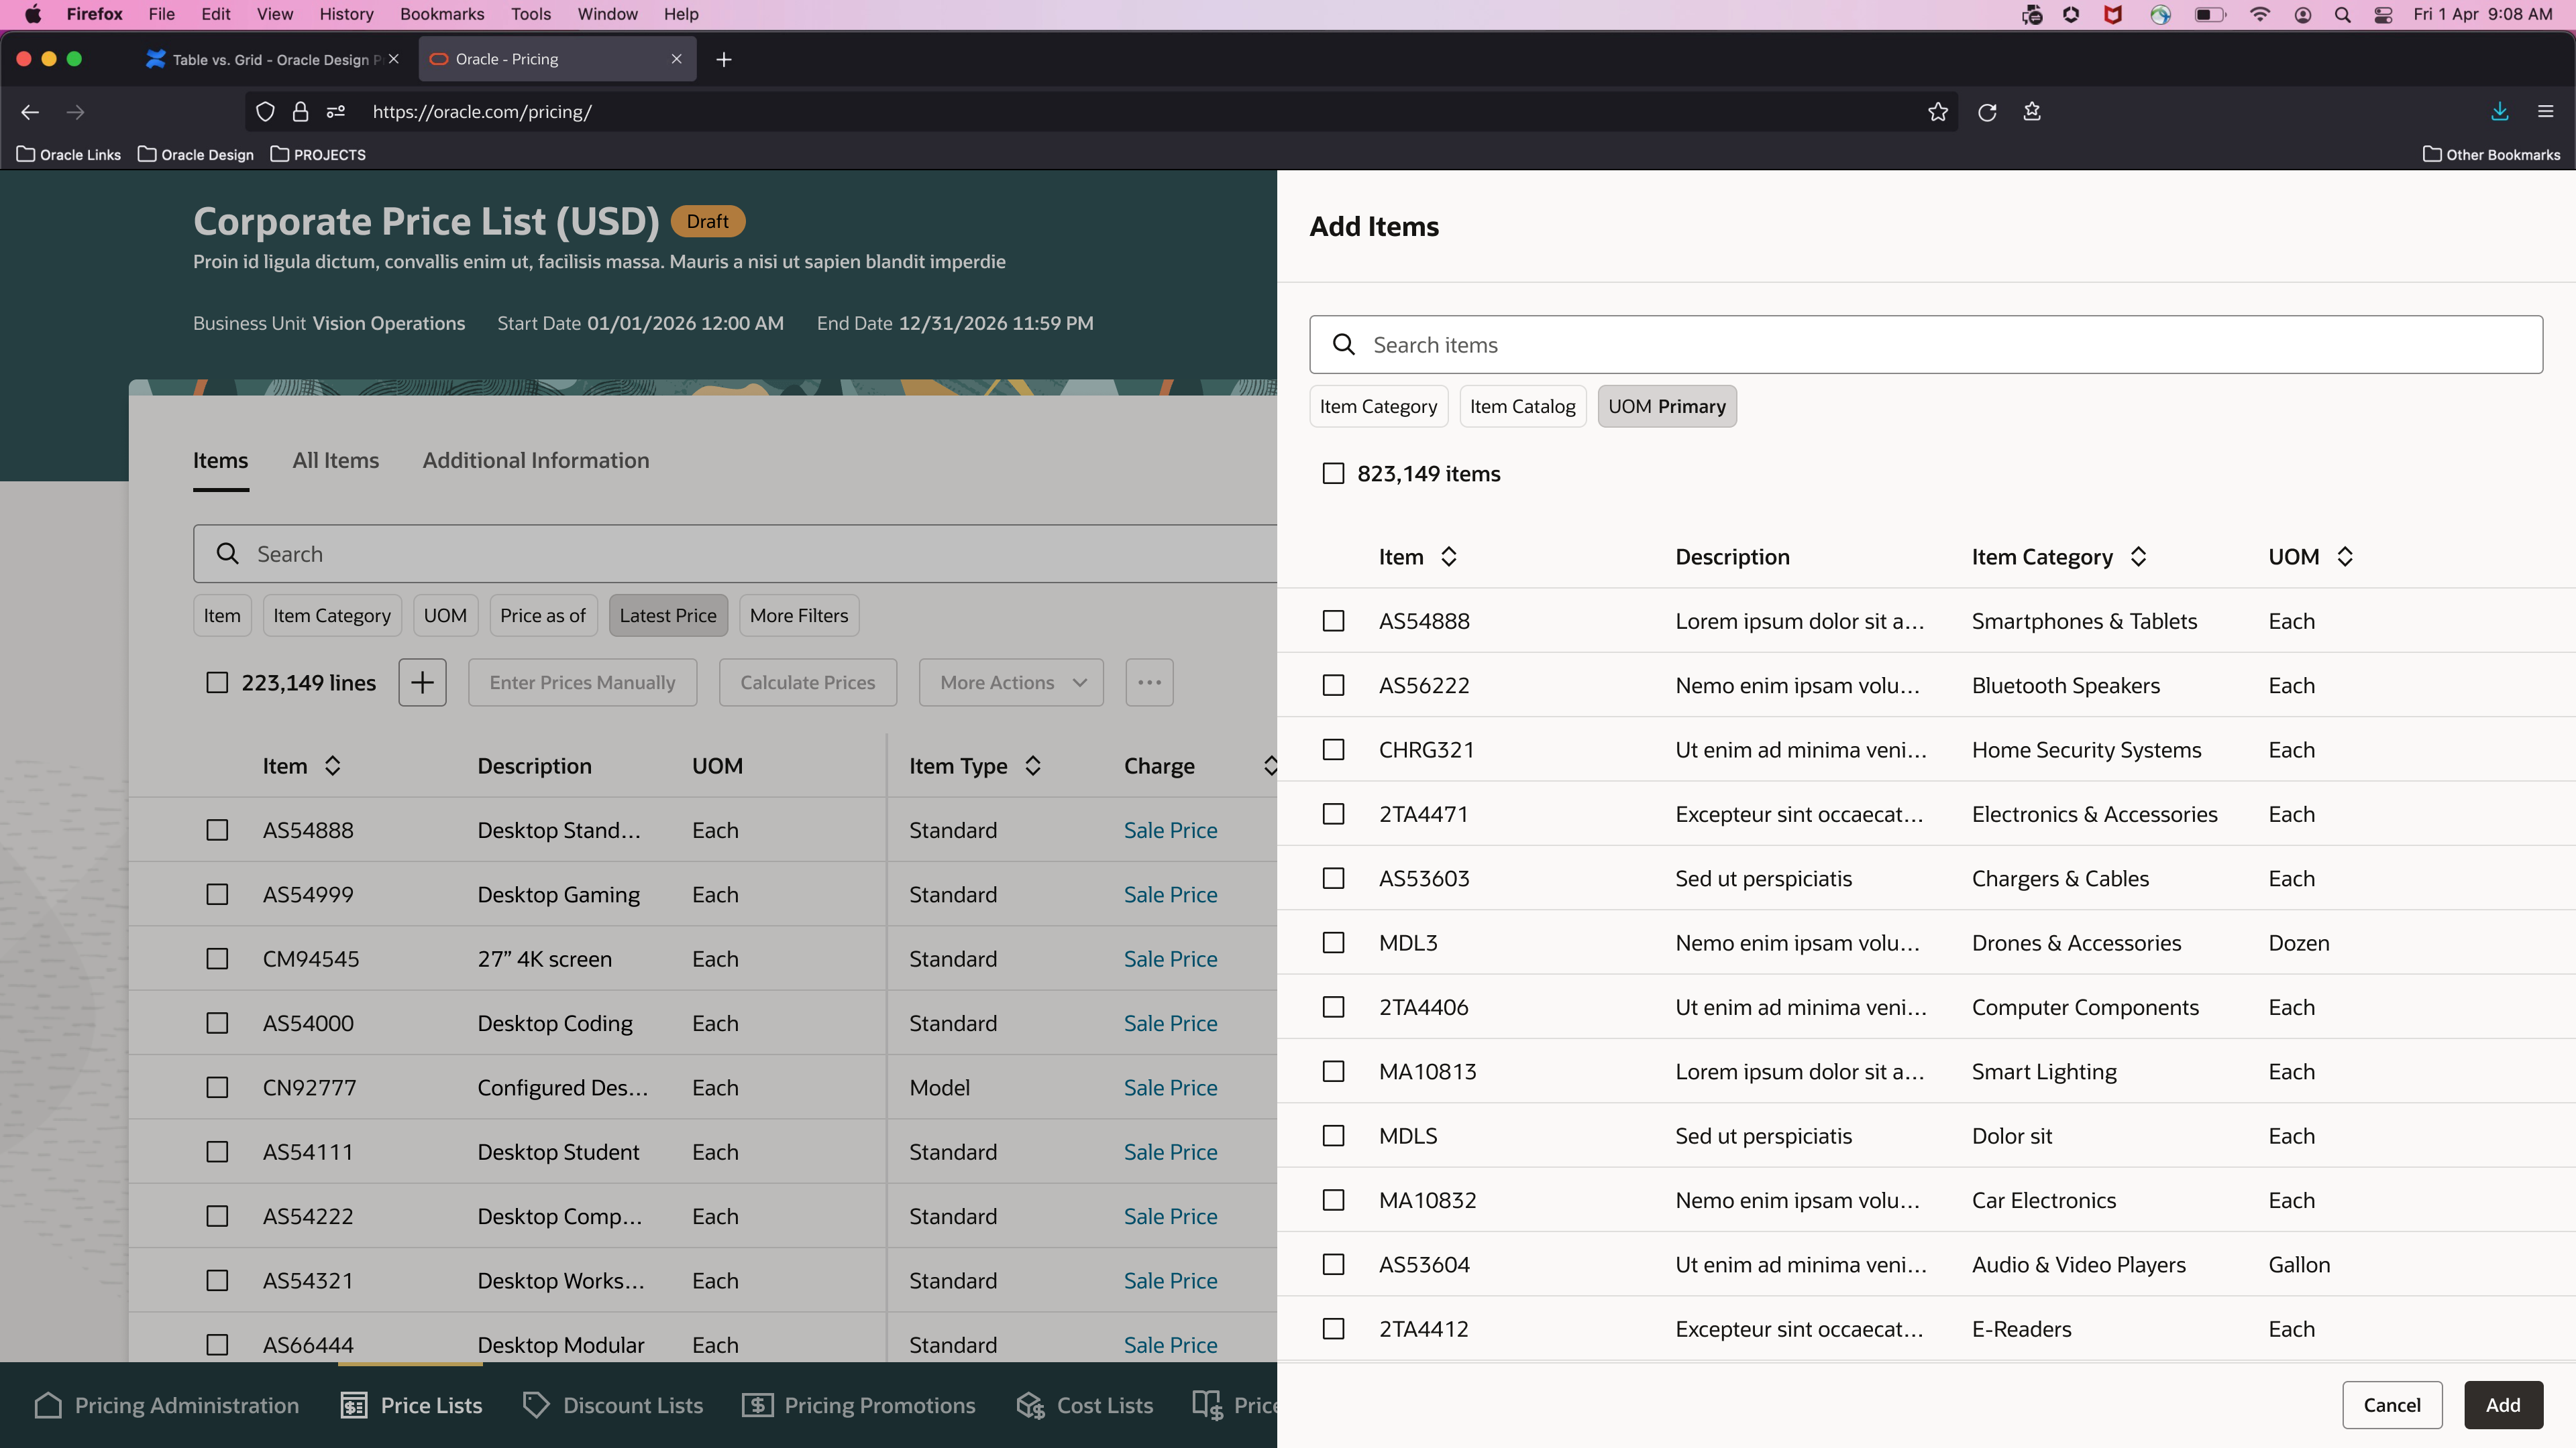
Task: Switch to the Additional Information tab
Action: click(536, 461)
